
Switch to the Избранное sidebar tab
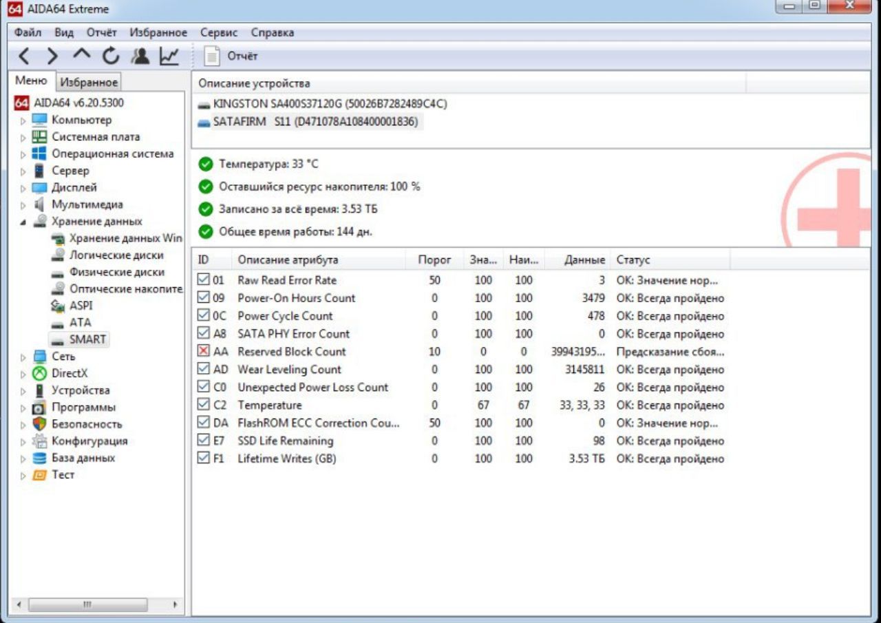[x=88, y=82]
